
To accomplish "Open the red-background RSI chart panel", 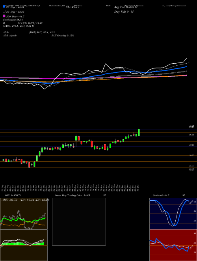I will coord(173,245).
